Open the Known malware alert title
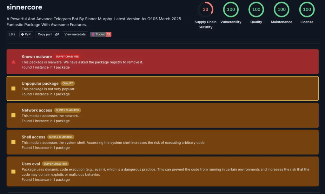Viewport: 325px width, 194px height. [x=37, y=57]
